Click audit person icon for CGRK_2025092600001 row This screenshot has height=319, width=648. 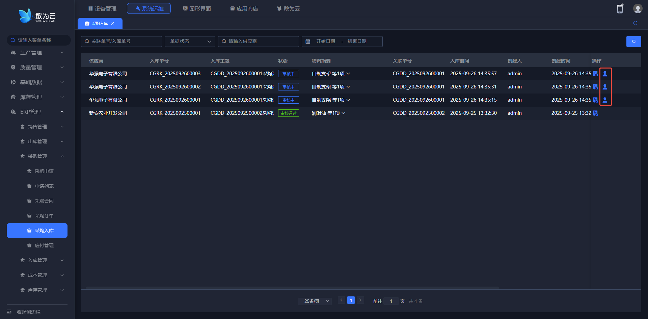(605, 100)
